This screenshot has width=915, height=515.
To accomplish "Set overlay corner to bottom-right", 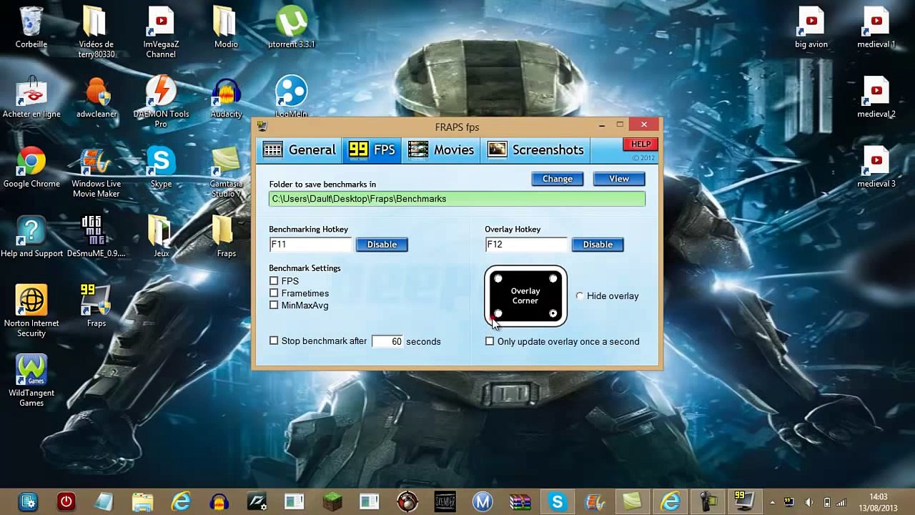I will tap(553, 313).
